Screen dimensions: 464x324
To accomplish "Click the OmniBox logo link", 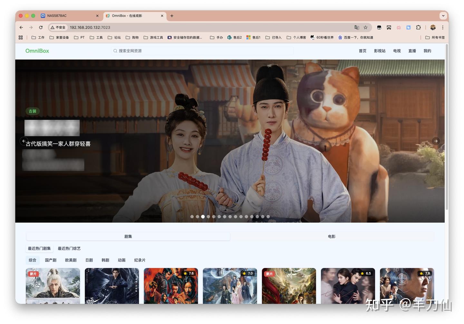I will coord(37,51).
